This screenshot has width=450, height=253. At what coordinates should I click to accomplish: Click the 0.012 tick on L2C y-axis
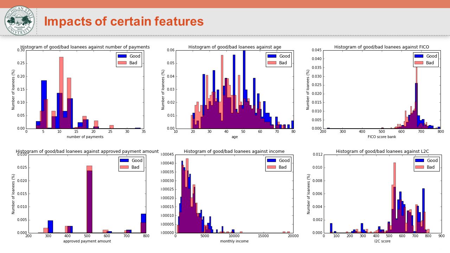[317, 155]
